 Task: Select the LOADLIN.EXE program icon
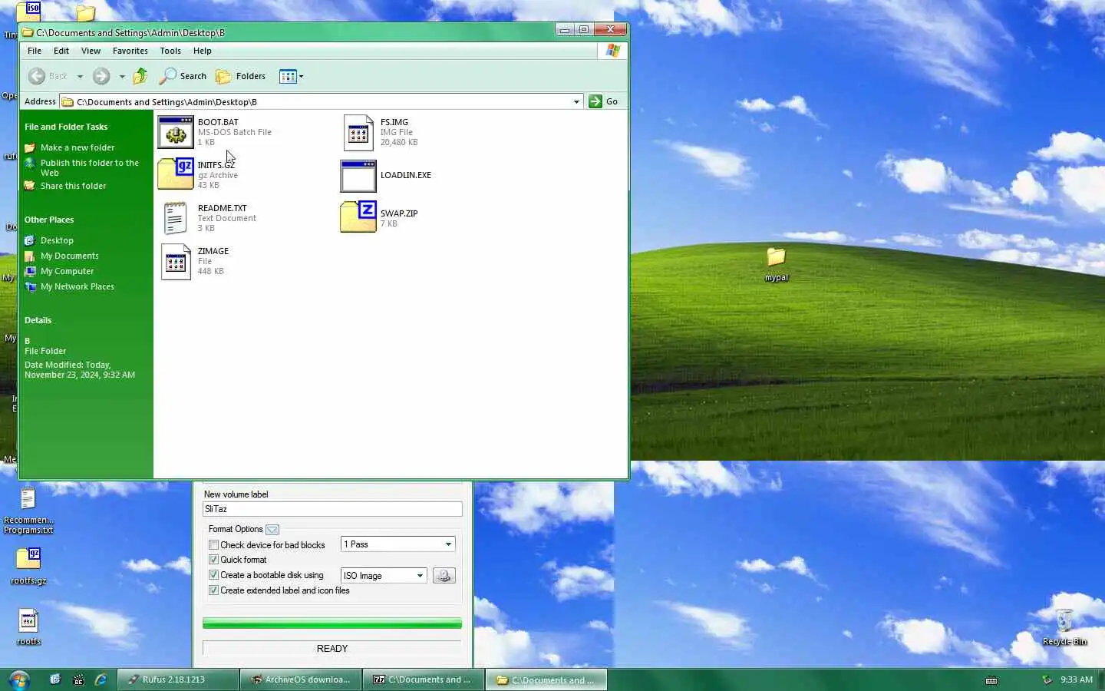click(358, 176)
